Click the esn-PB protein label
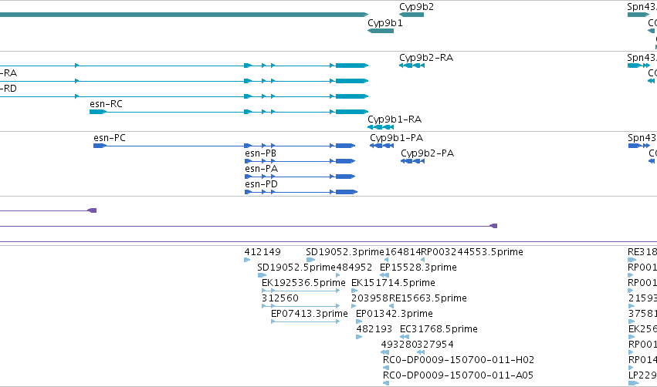657x387 pixels. coord(261,153)
